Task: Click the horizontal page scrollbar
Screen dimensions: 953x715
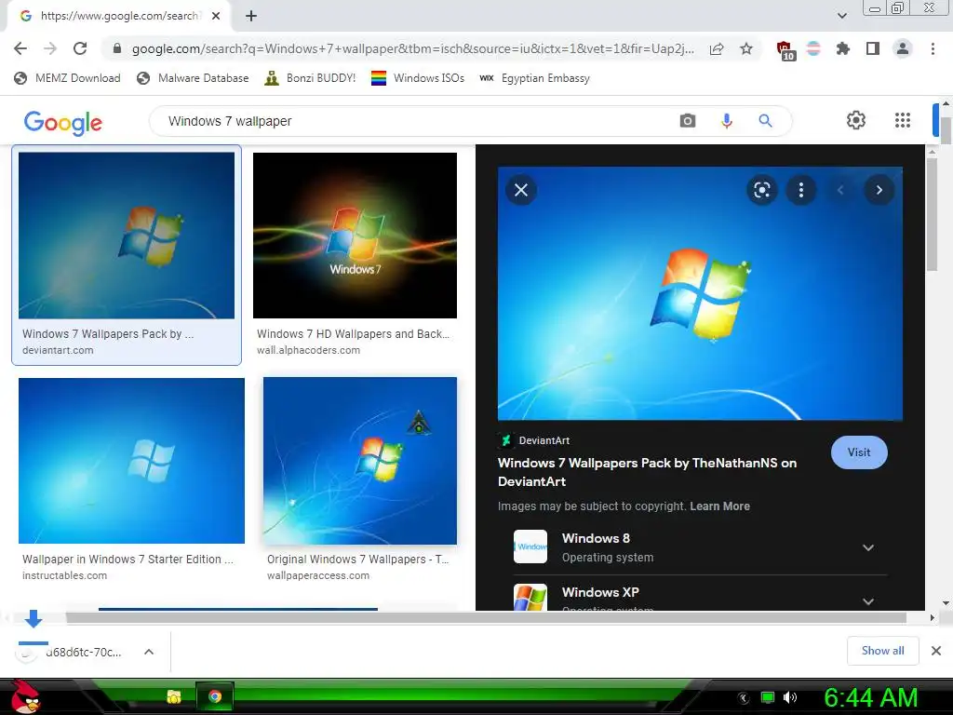Action: pyautogui.click(x=486, y=618)
